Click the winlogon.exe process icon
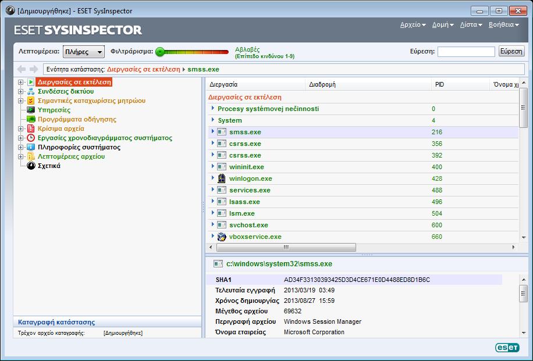The height and width of the screenshot is (361, 533). click(x=222, y=178)
